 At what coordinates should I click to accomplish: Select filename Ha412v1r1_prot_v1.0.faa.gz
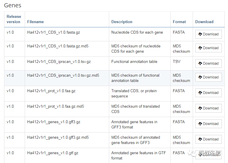[x=51, y=91]
